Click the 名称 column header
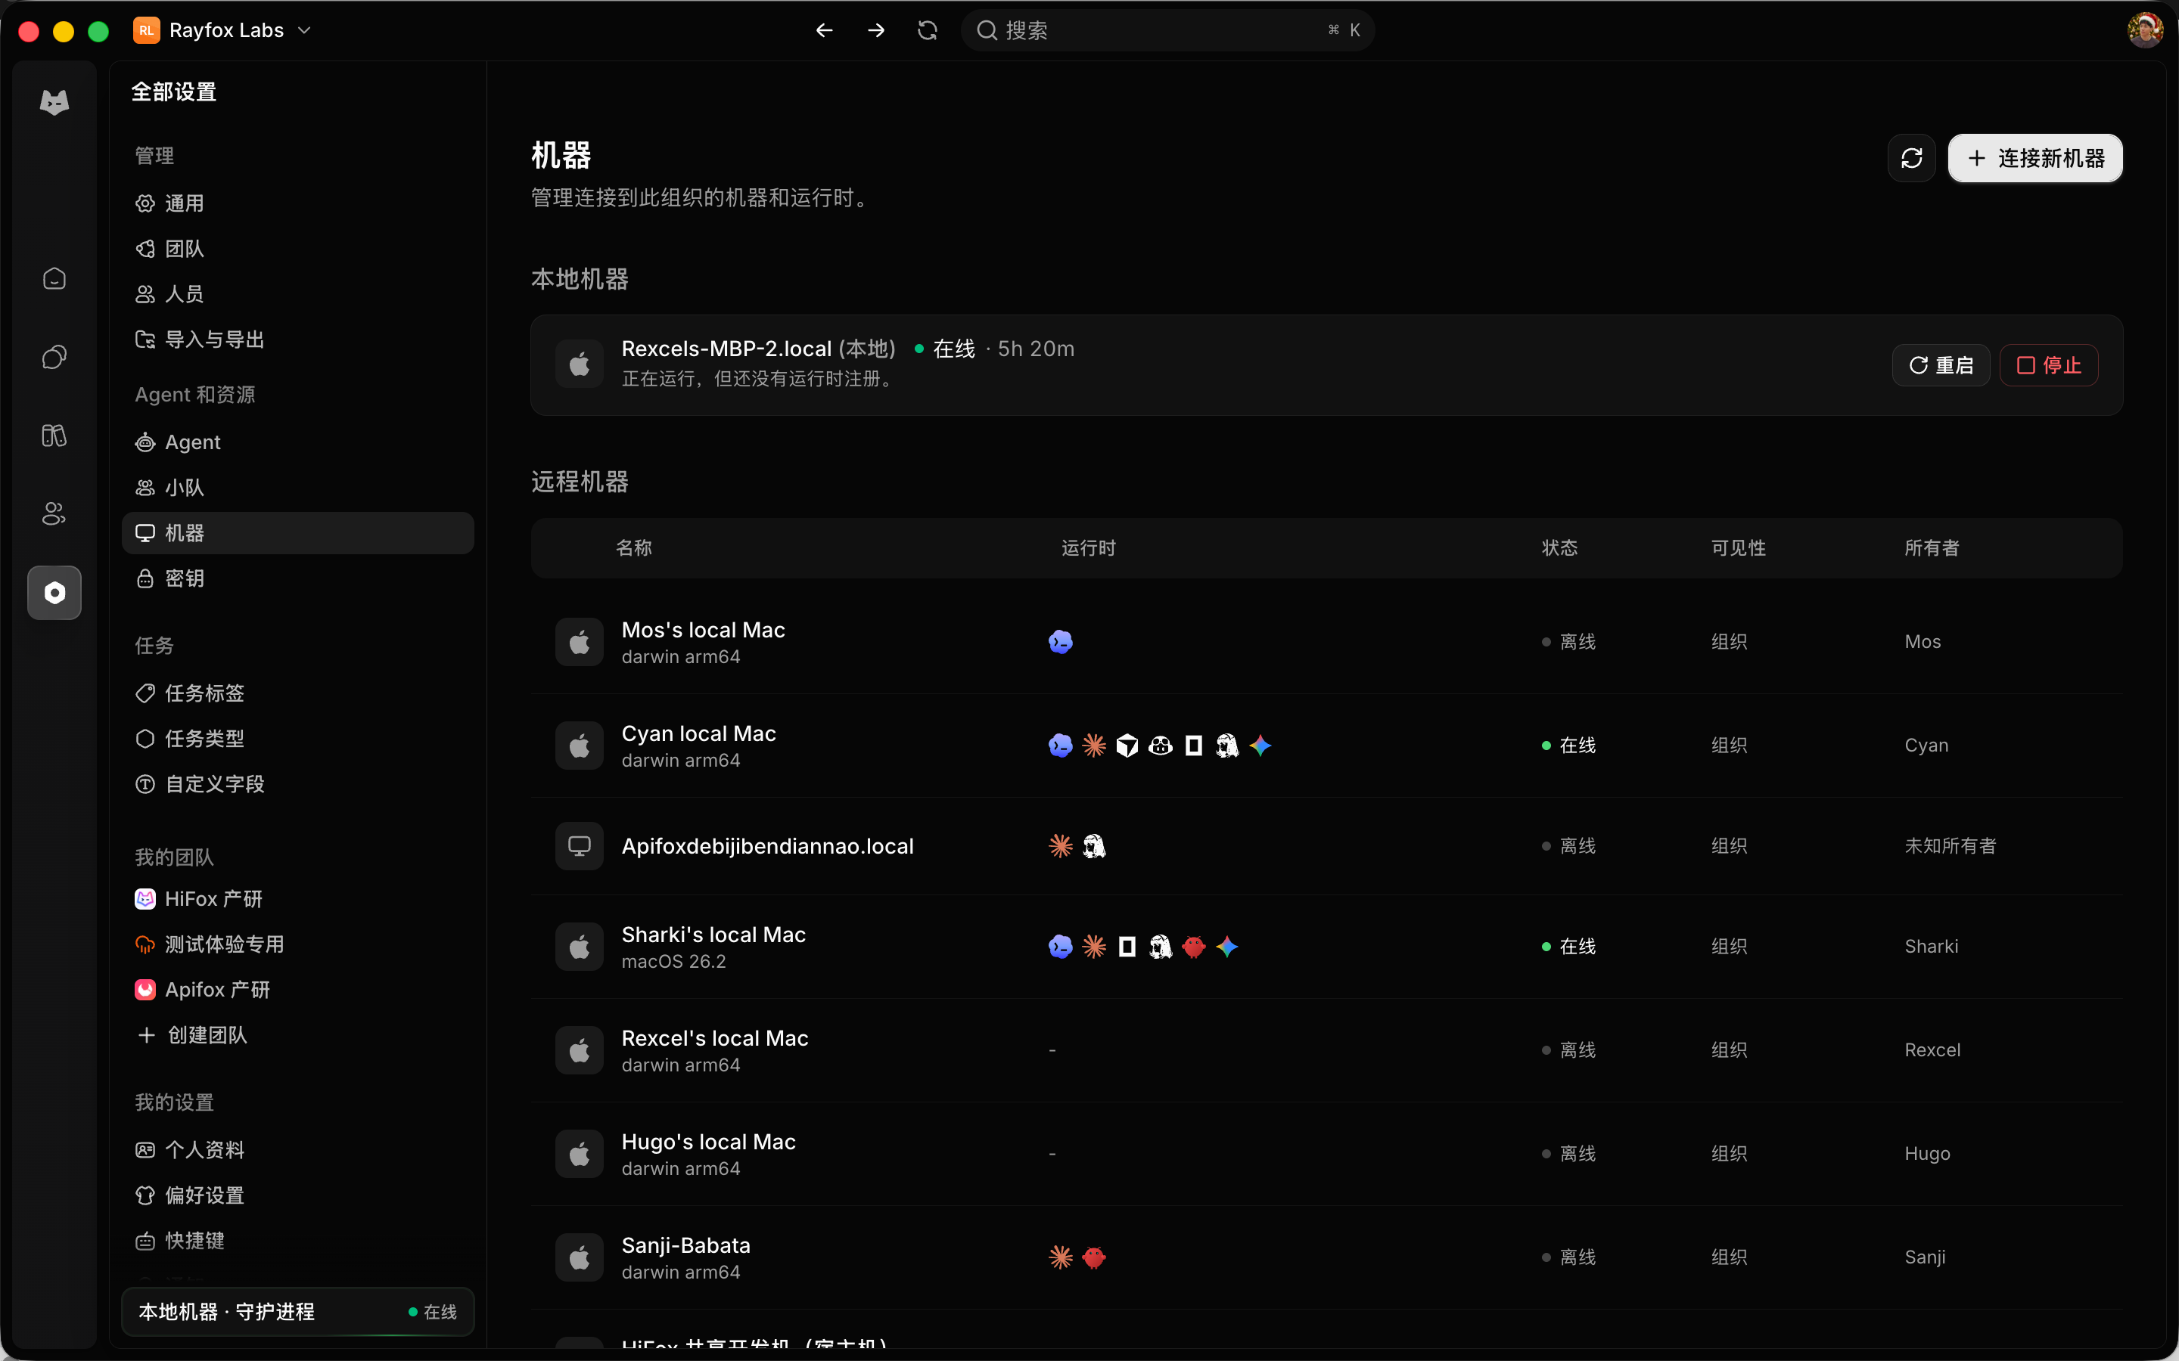Viewport: 2179px width, 1361px height. click(634, 548)
